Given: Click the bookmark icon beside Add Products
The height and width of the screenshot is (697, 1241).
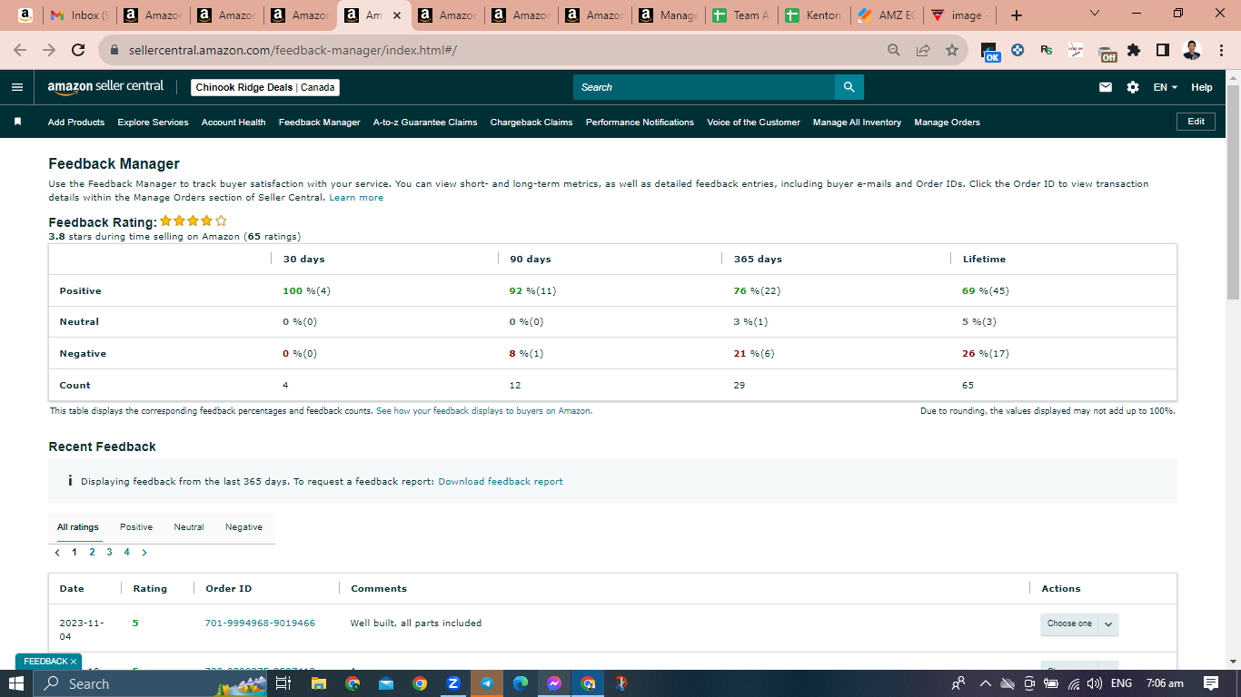Looking at the screenshot, I should coord(17,122).
